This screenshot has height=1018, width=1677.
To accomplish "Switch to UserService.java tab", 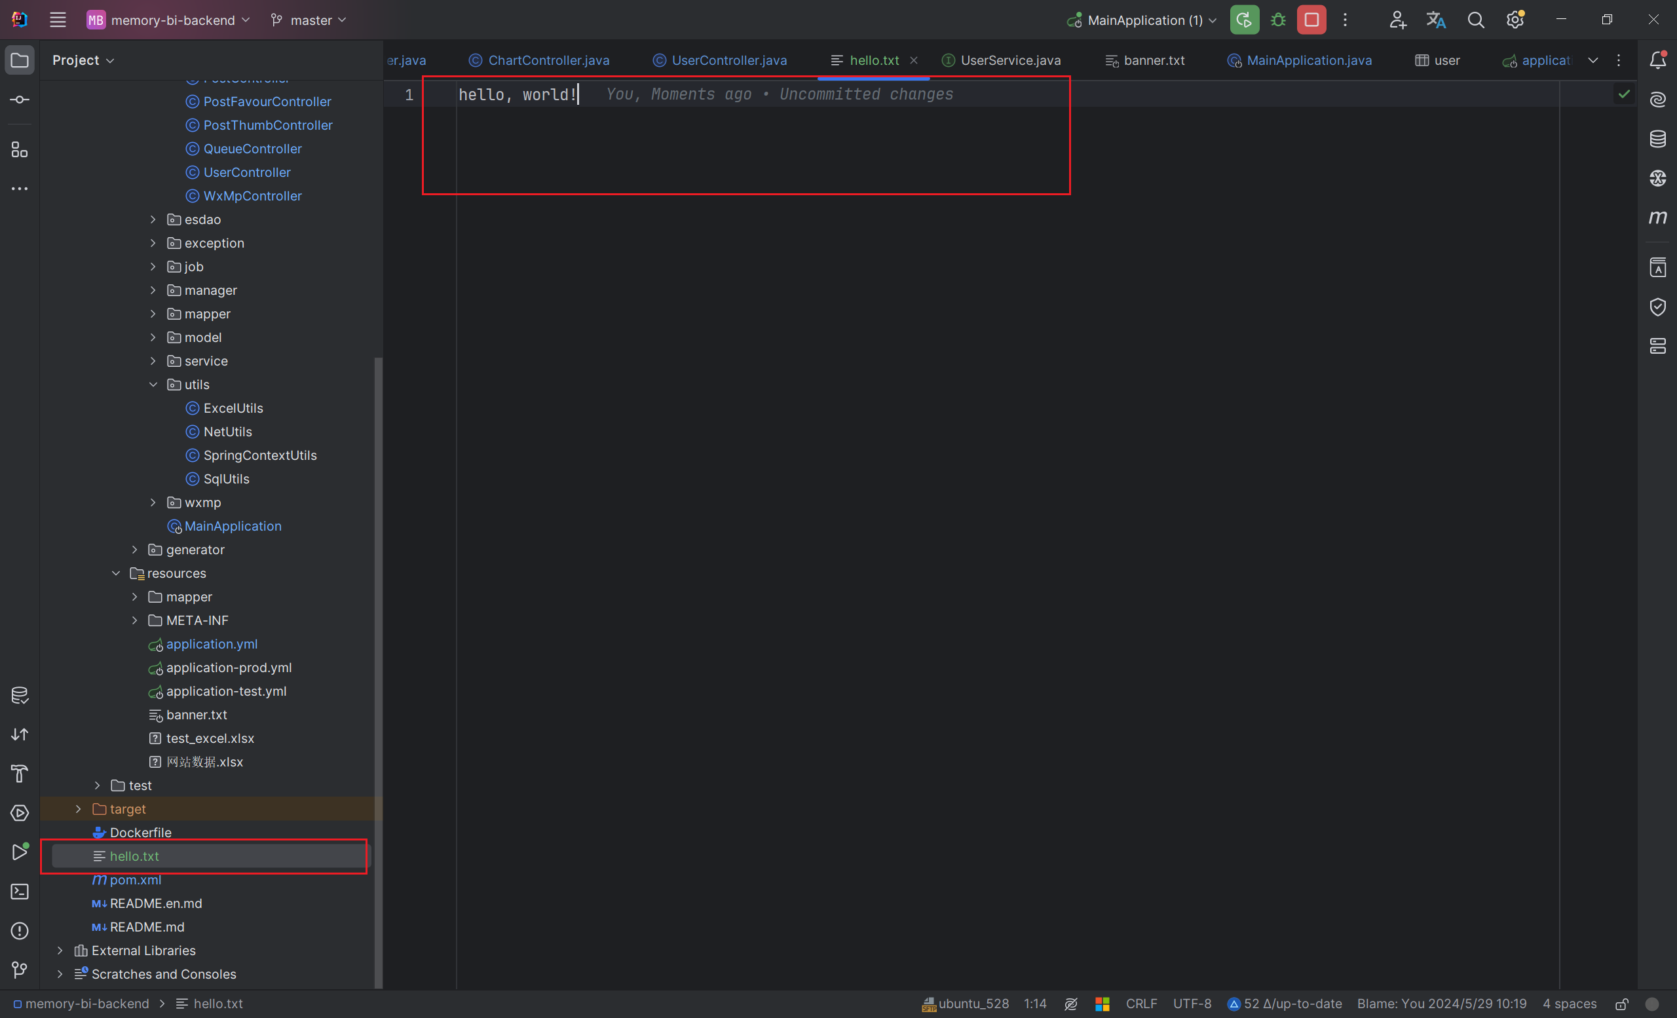I will click(x=1001, y=60).
